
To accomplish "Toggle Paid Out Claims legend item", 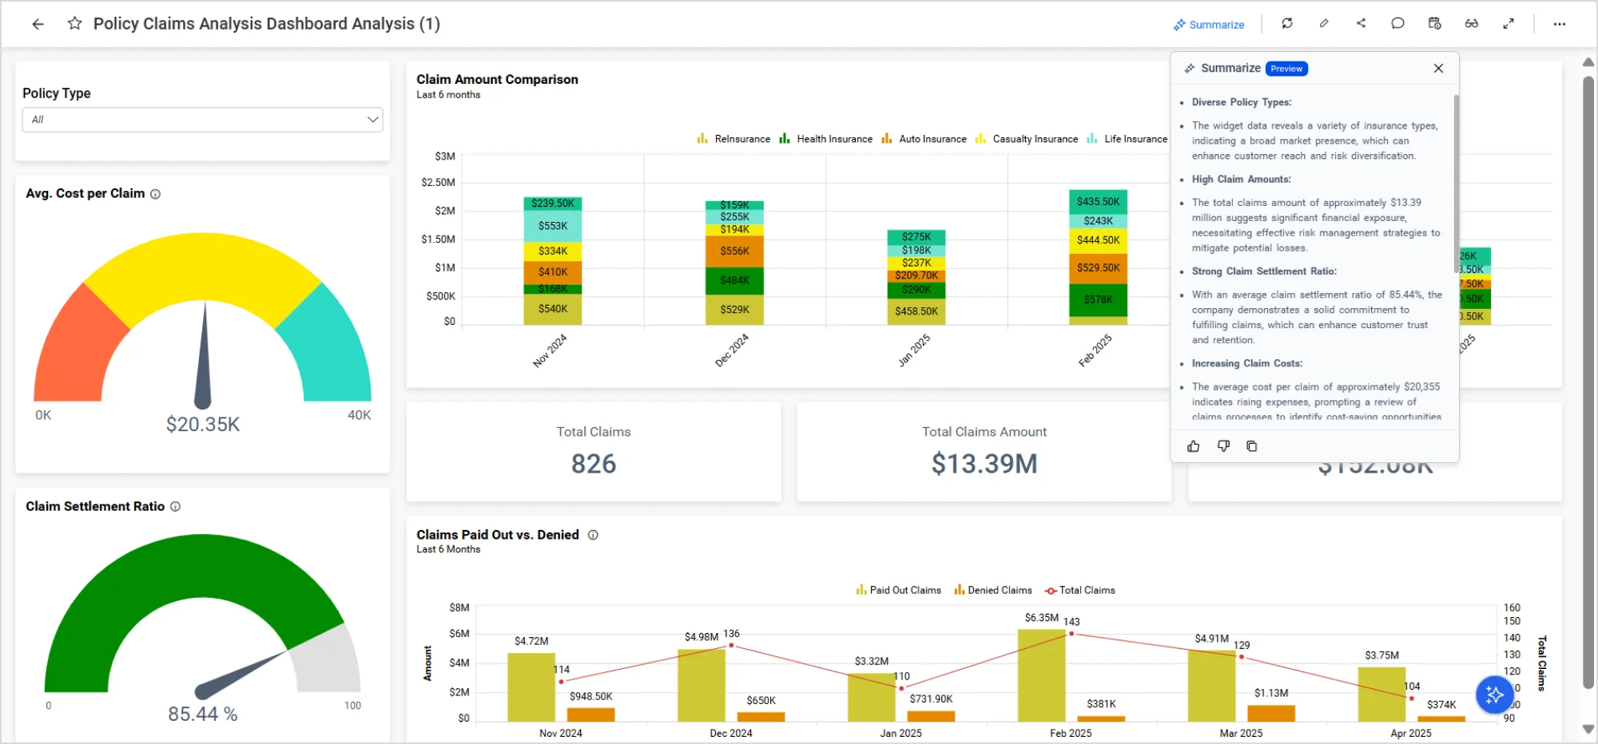I will pos(898,591).
